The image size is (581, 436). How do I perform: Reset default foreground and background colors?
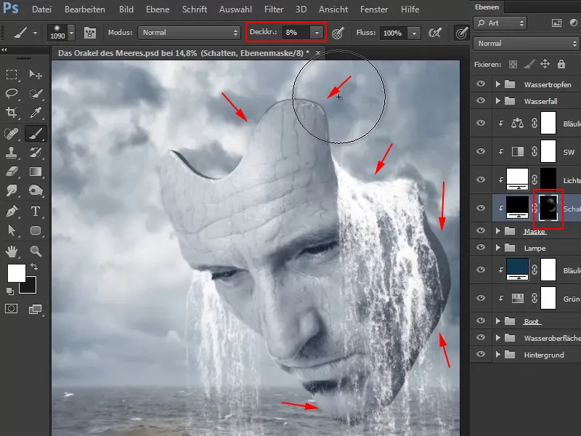click(10, 291)
